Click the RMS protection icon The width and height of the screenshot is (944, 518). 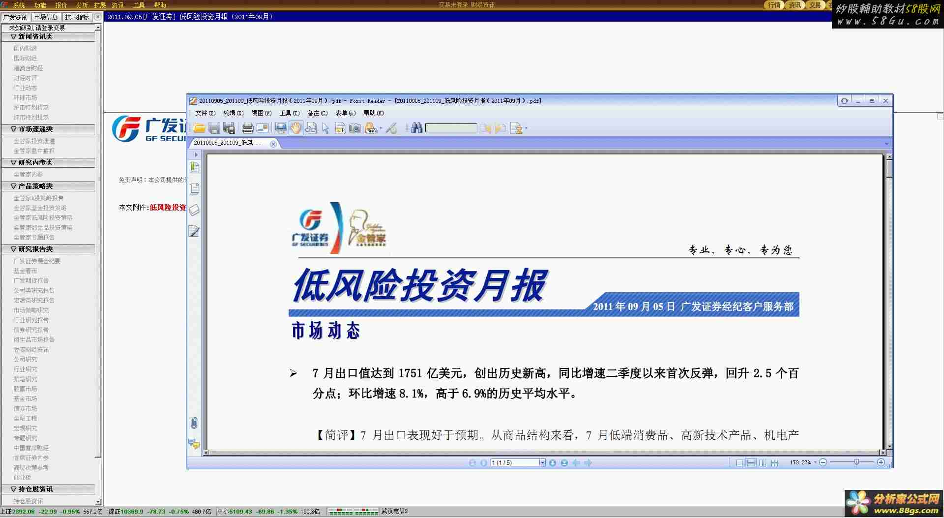(370, 128)
